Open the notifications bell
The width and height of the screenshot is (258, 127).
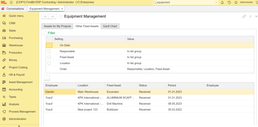222,3
